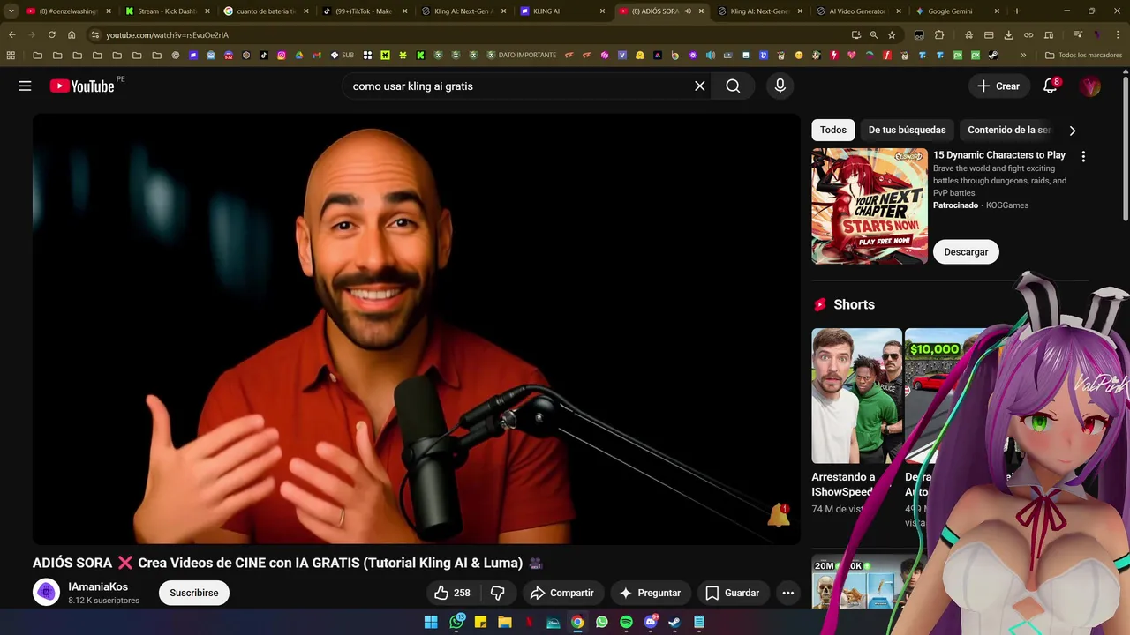Open Netflix from the taskbar

(529, 622)
